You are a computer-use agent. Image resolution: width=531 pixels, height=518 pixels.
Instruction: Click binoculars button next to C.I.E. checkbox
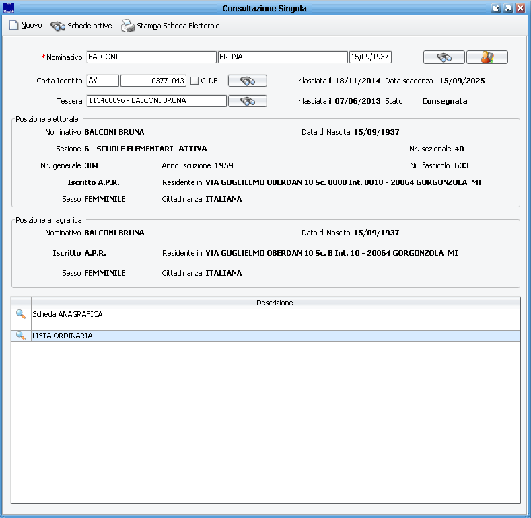click(248, 81)
